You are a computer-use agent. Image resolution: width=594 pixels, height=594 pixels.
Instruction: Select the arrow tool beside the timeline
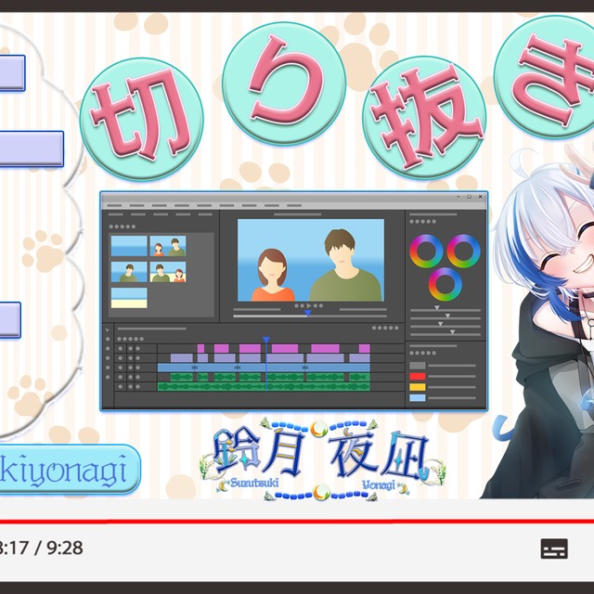pos(108,329)
